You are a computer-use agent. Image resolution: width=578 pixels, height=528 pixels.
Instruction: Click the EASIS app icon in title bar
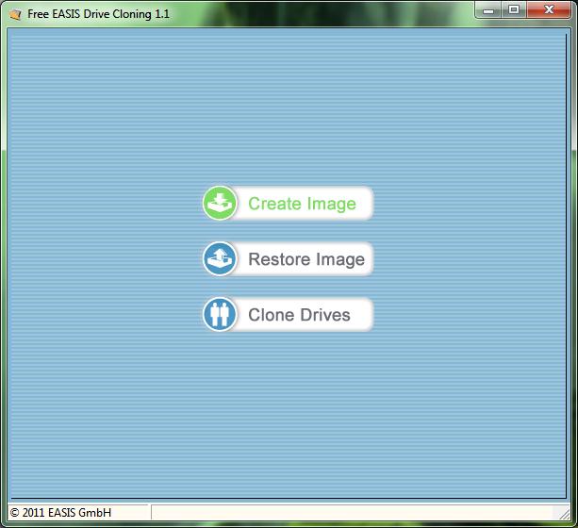15,14
